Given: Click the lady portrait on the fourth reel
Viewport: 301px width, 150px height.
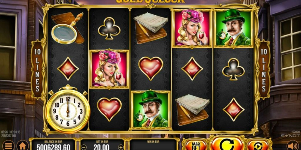Looking at the screenshot, I should (x=192, y=28).
